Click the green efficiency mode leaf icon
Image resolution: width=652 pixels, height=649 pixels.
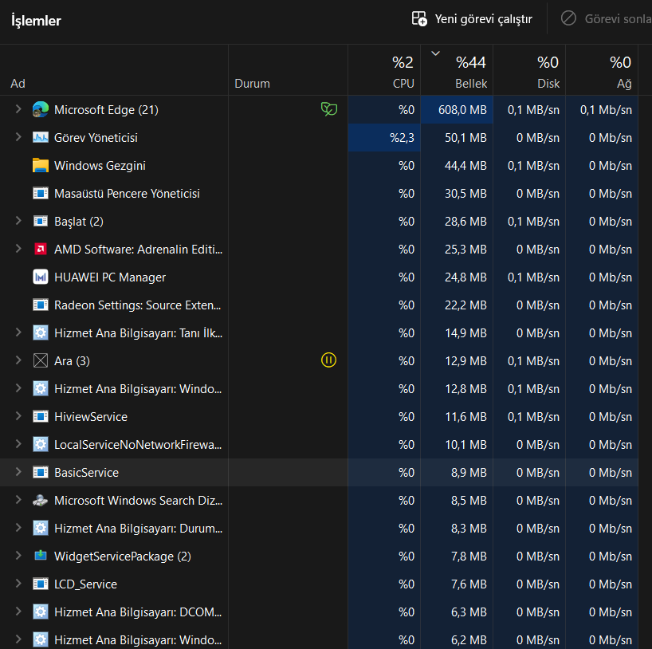[x=329, y=109]
